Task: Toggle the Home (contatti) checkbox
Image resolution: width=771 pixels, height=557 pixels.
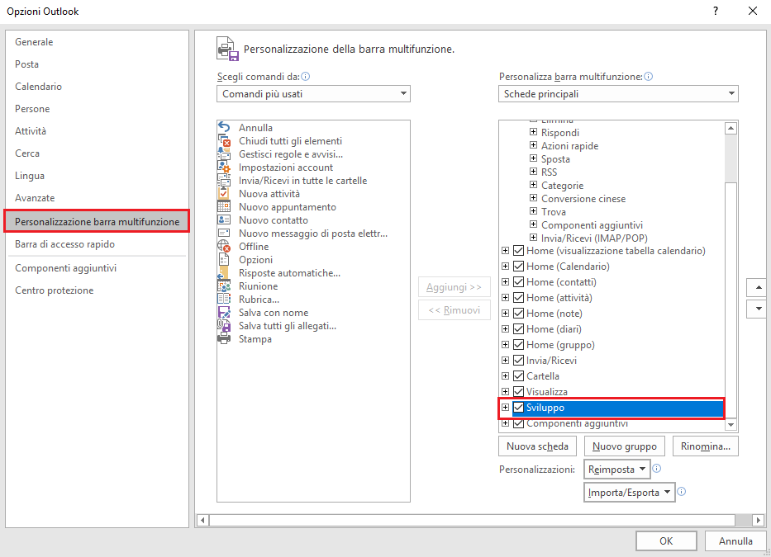Action: [x=518, y=282]
